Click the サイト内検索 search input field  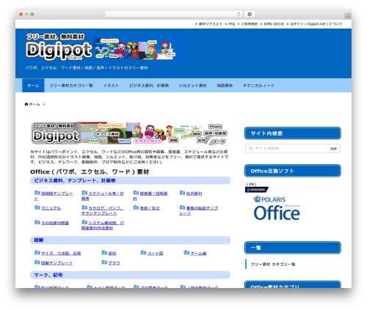[x=286, y=148]
